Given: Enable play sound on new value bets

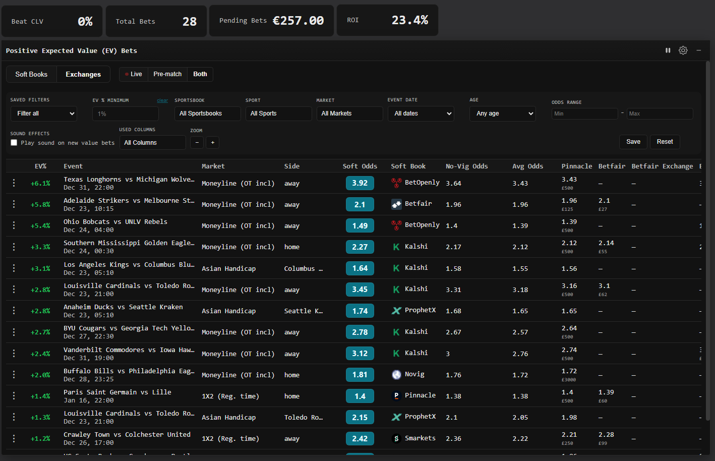Looking at the screenshot, I should (x=14, y=142).
